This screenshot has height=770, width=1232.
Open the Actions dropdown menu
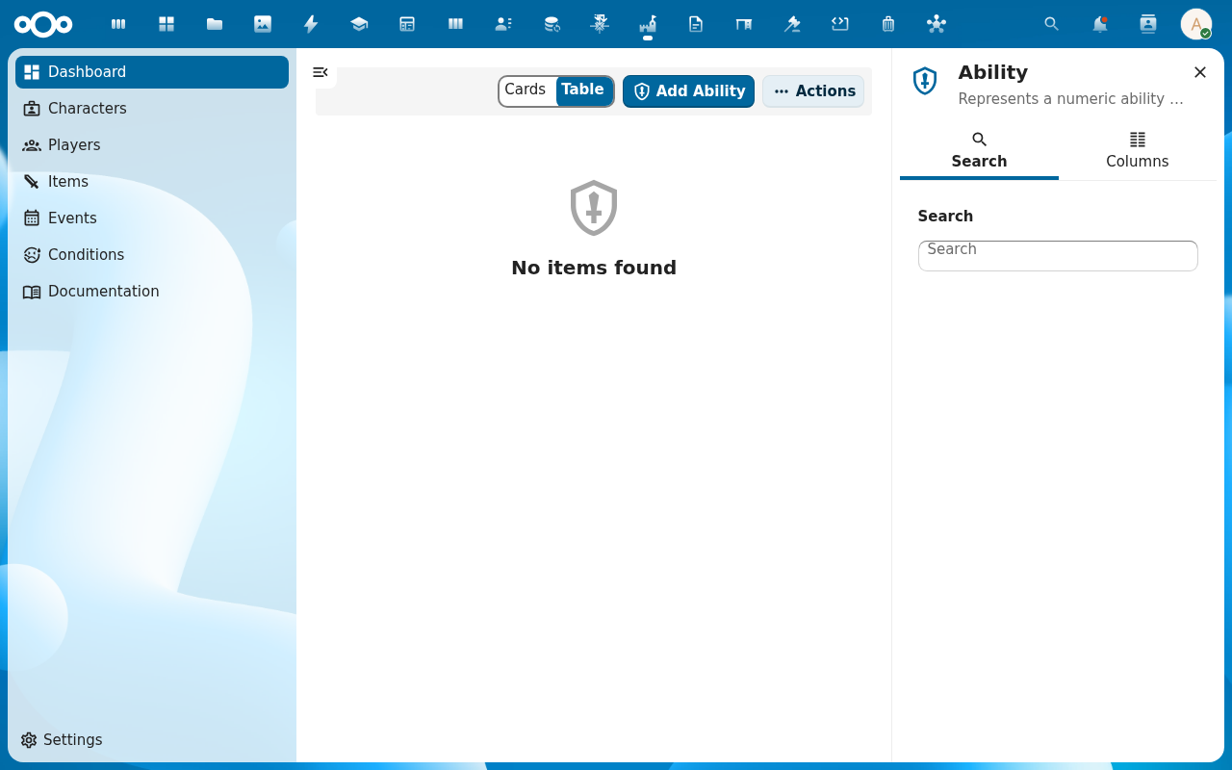click(813, 91)
